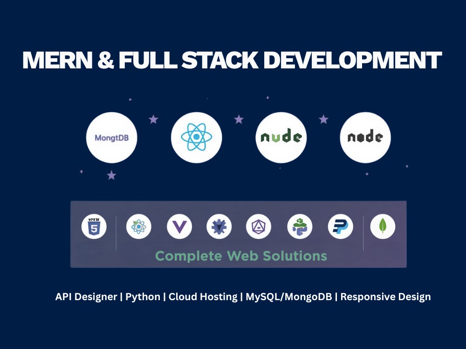466x349 pixels.
Task: Click the PayPal double-P icon
Action: (341, 227)
